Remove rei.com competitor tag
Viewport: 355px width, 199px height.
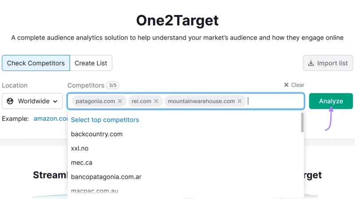(156, 101)
